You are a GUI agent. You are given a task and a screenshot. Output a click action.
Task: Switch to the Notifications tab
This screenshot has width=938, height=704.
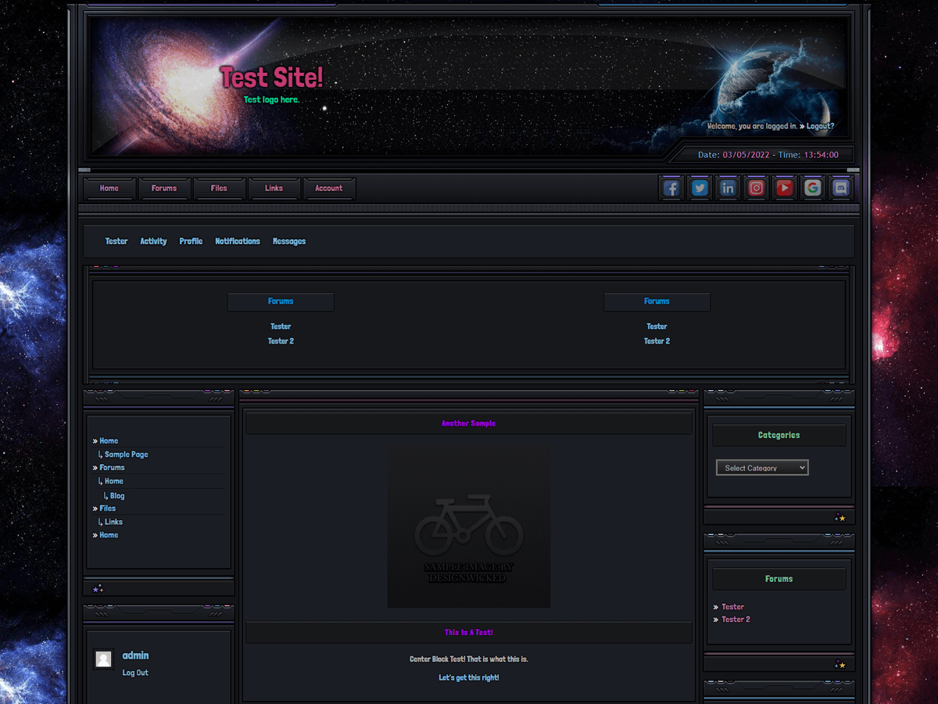[x=238, y=241]
